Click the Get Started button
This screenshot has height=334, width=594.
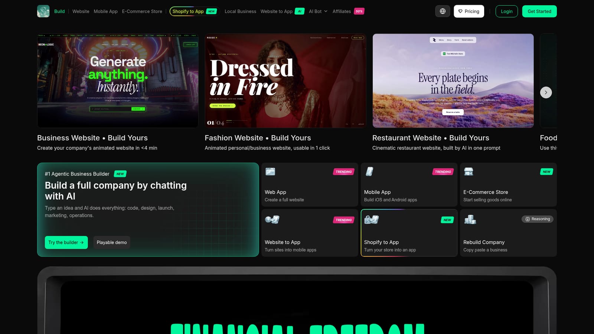(539, 11)
